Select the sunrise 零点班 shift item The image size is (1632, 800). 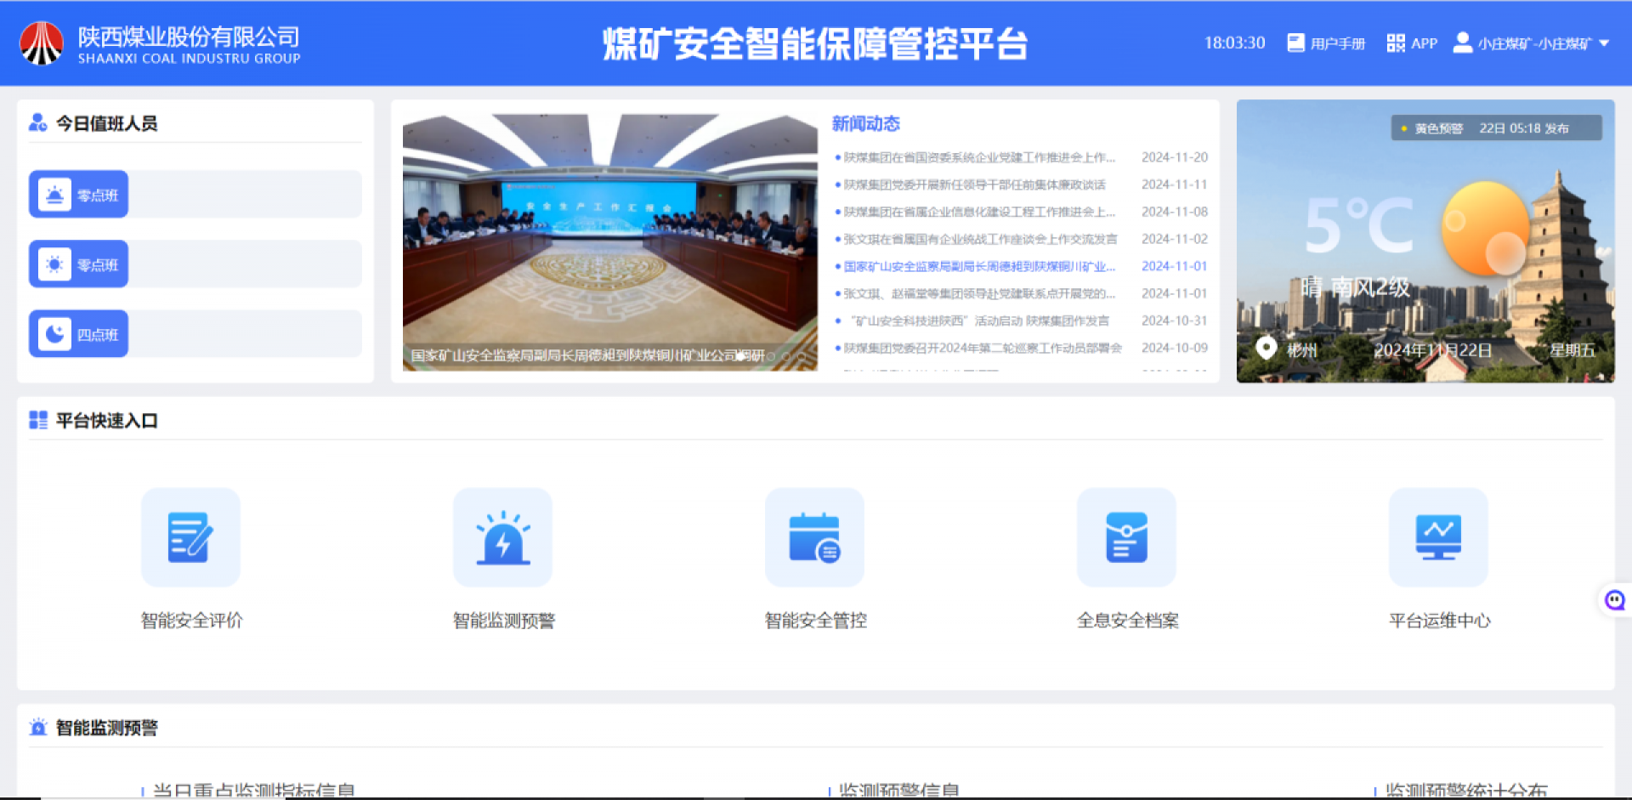pos(79,195)
